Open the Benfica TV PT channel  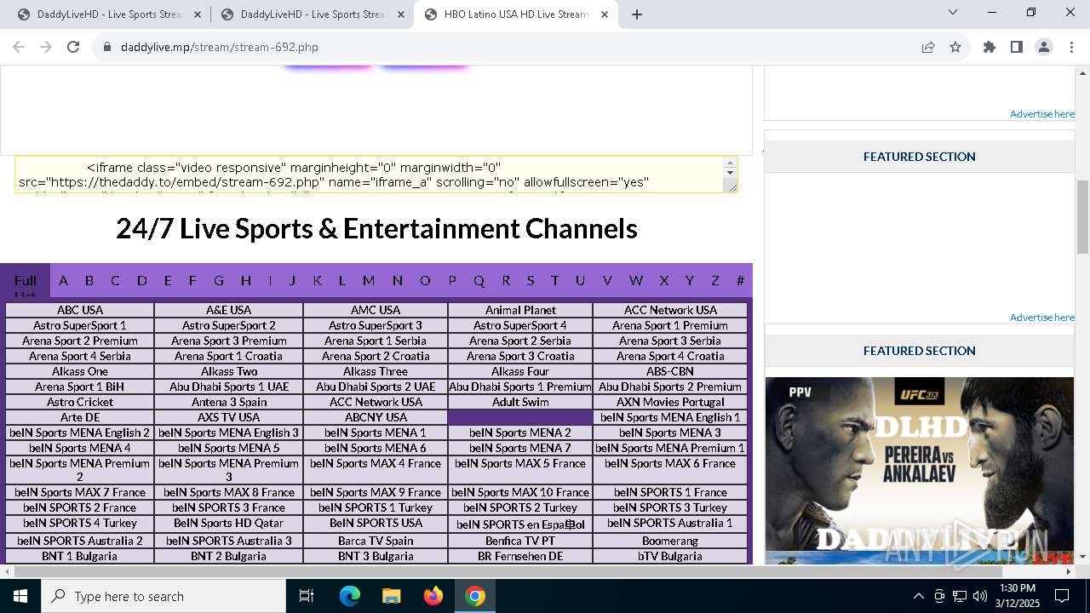point(520,541)
